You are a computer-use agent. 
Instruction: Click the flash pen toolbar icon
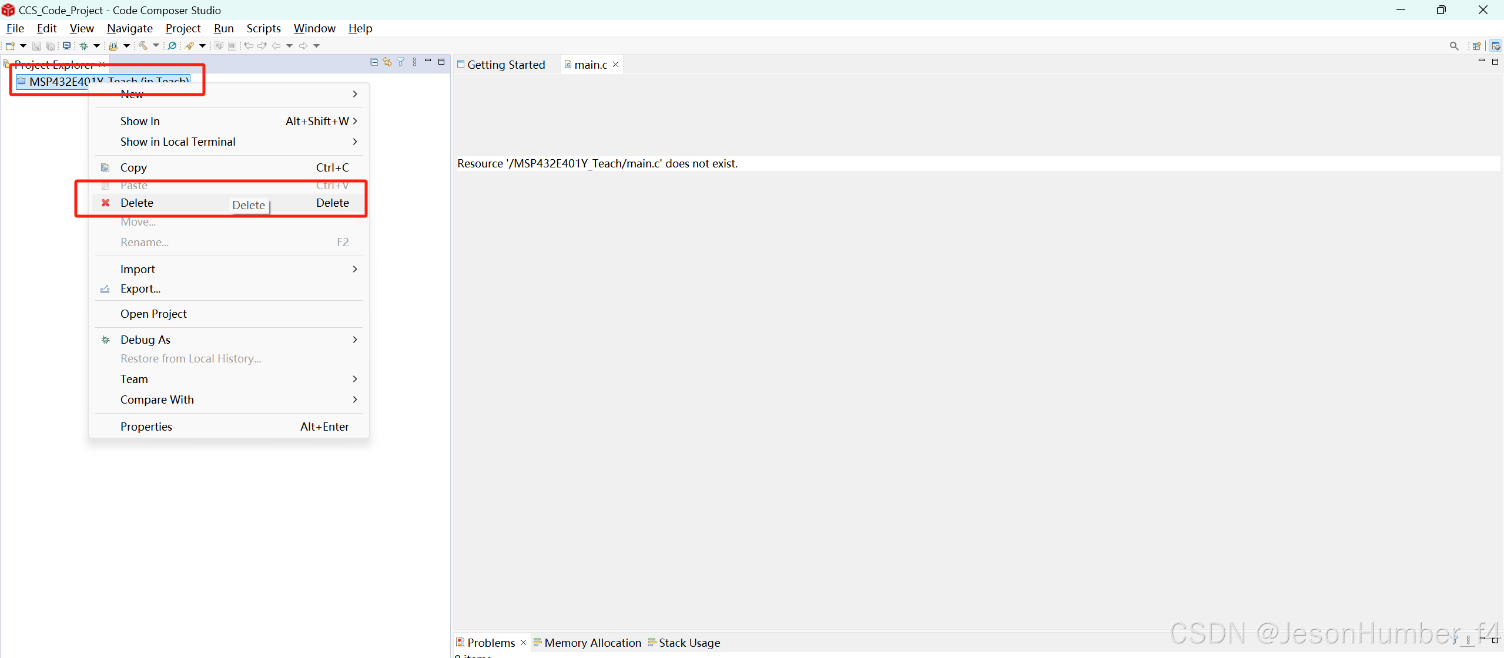point(189,46)
